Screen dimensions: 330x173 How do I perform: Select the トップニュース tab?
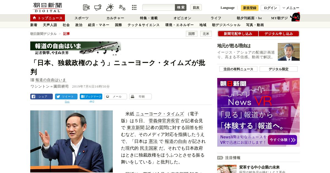48,18
